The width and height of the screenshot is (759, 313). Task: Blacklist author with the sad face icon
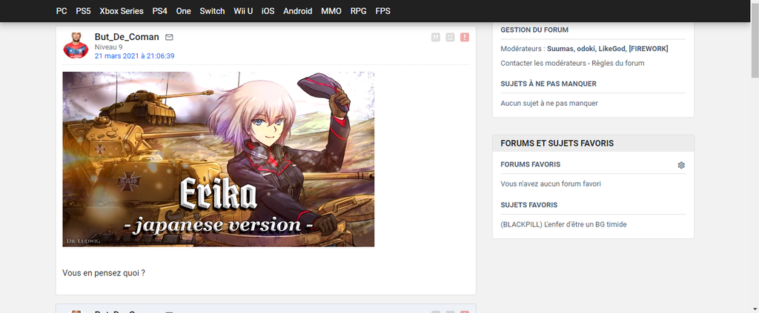click(450, 37)
